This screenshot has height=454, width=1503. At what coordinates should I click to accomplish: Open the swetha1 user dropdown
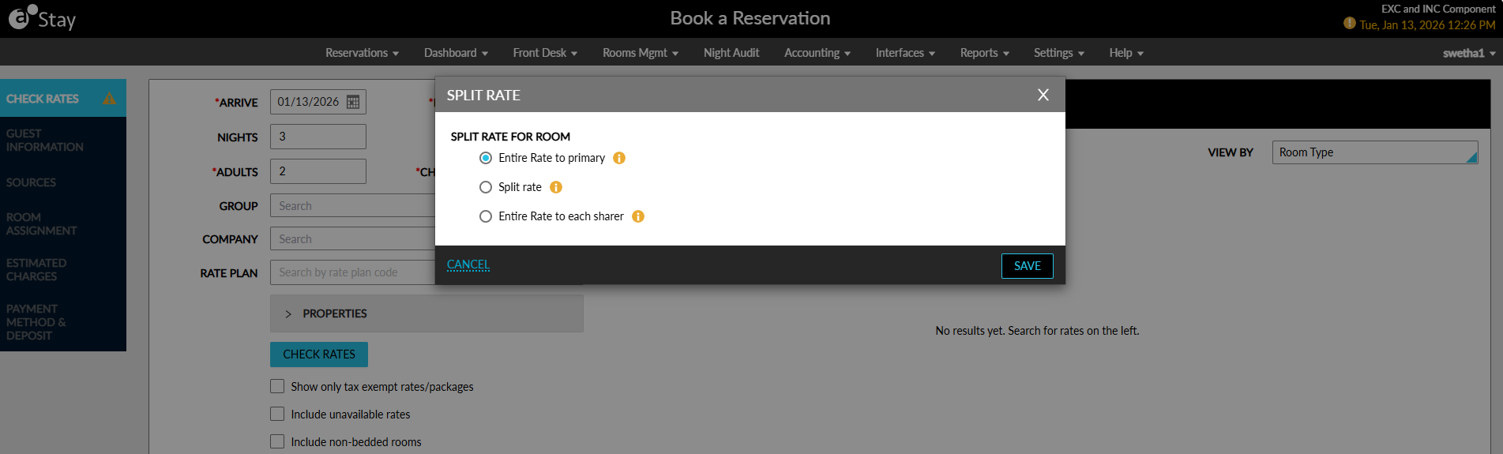pos(1469,53)
